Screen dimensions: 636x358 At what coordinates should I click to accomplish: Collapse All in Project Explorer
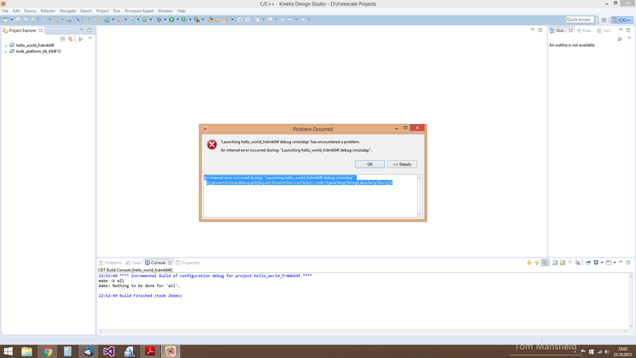[x=63, y=39]
